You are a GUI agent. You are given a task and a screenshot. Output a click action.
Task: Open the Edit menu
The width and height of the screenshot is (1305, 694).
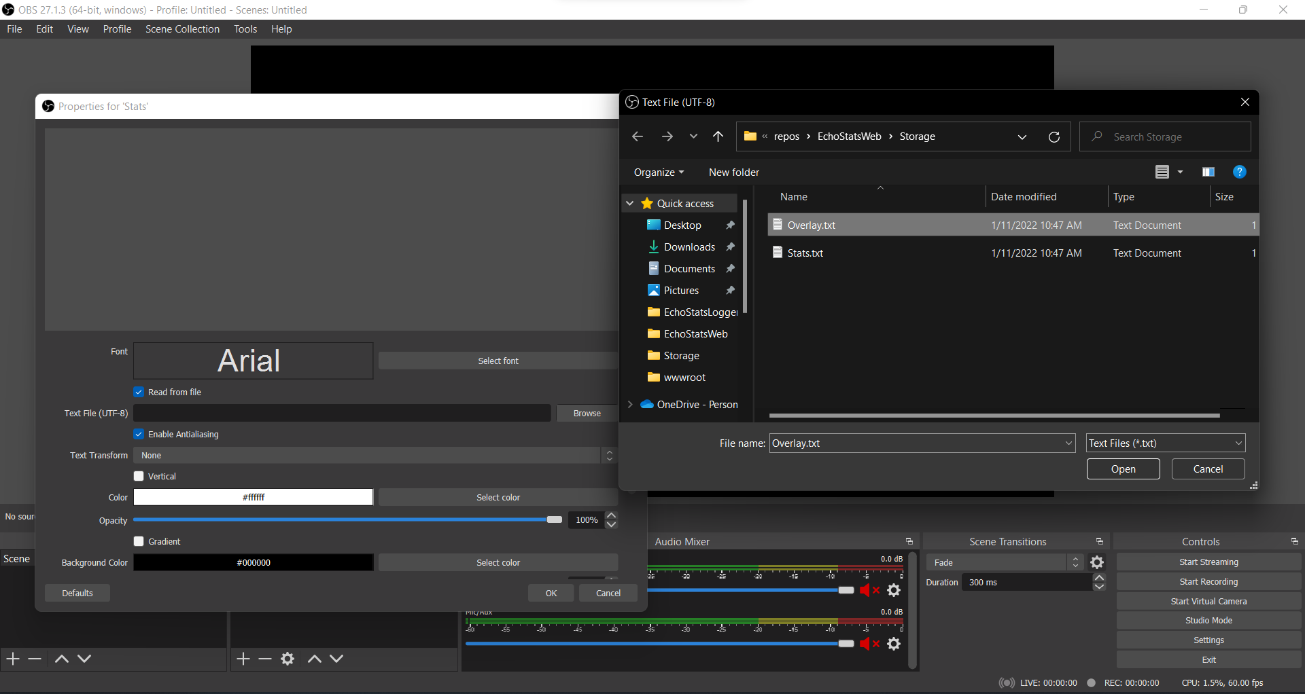click(45, 29)
